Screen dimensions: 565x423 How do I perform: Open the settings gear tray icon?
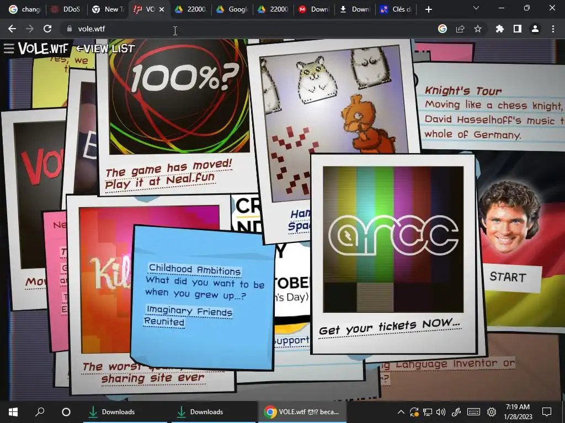coord(492,412)
